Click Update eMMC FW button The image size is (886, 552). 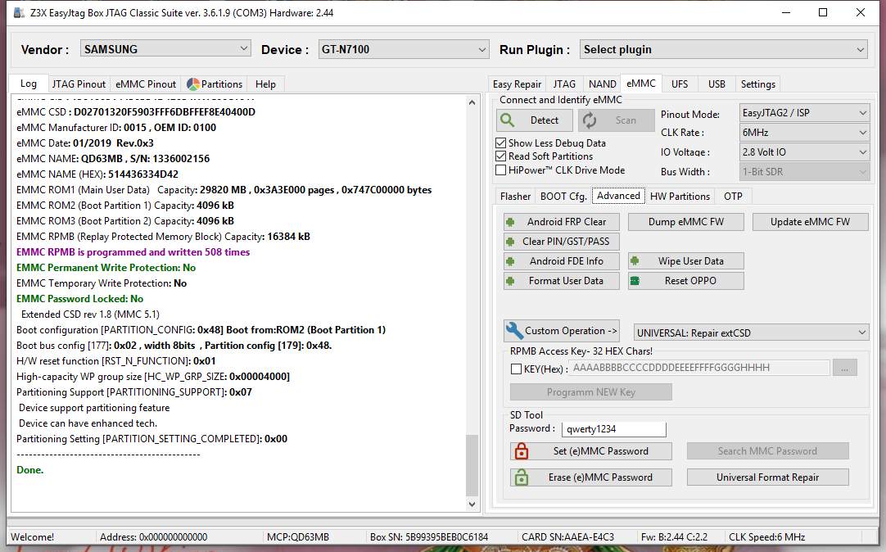click(811, 221)
